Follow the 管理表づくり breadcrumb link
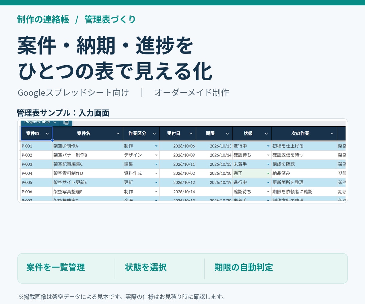 (x=110, y=19)
